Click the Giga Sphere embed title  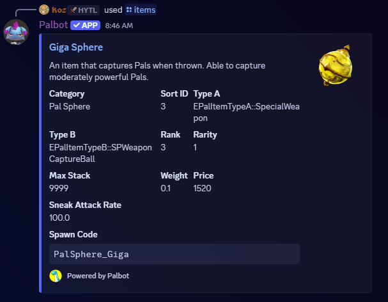click(76, 47)
